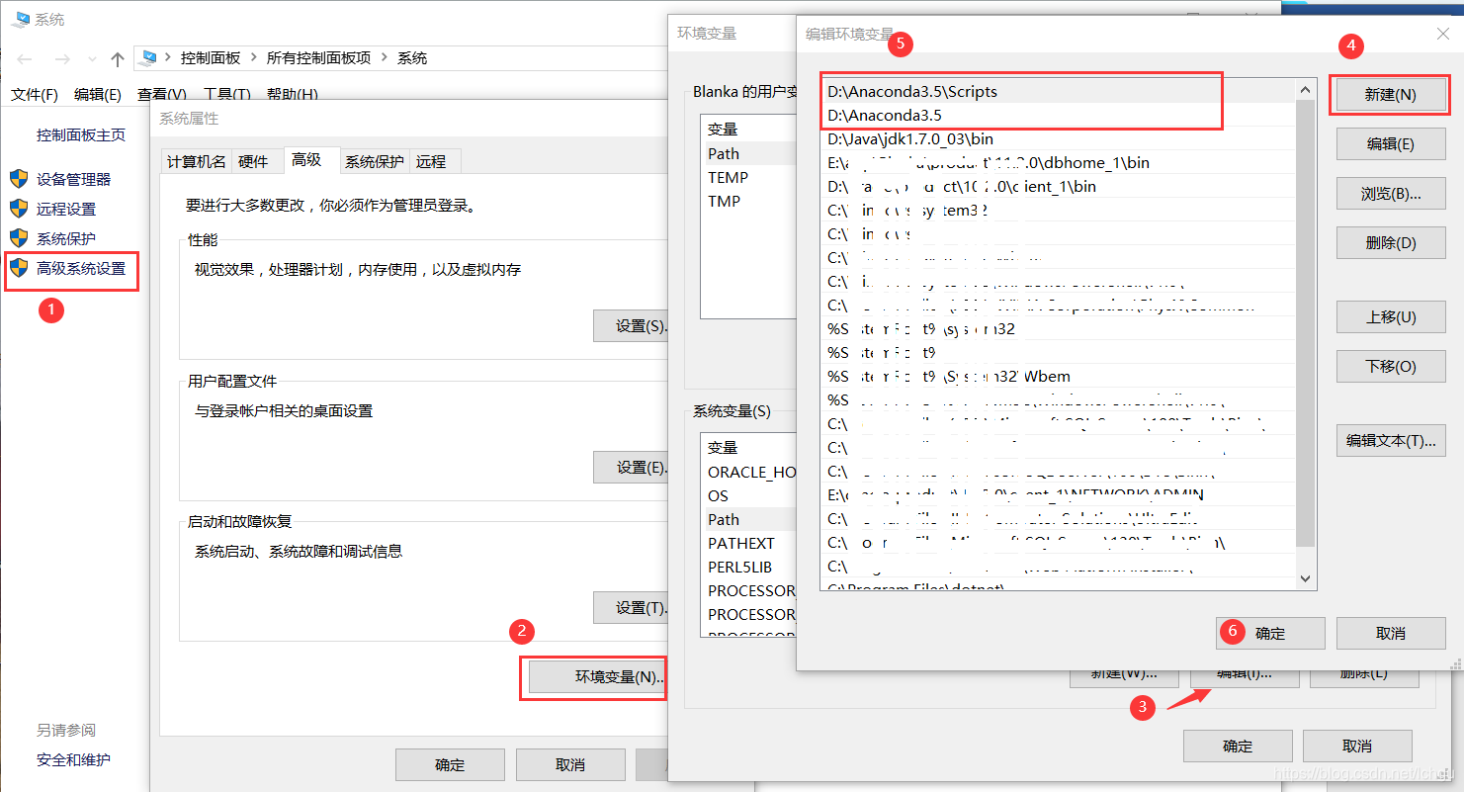
Task: Click the 控制面板 breadcrumb in the address bar
Action: pos(211,58)
